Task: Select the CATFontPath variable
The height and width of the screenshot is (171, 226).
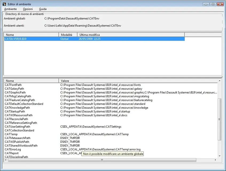Action: coord(13,85)
